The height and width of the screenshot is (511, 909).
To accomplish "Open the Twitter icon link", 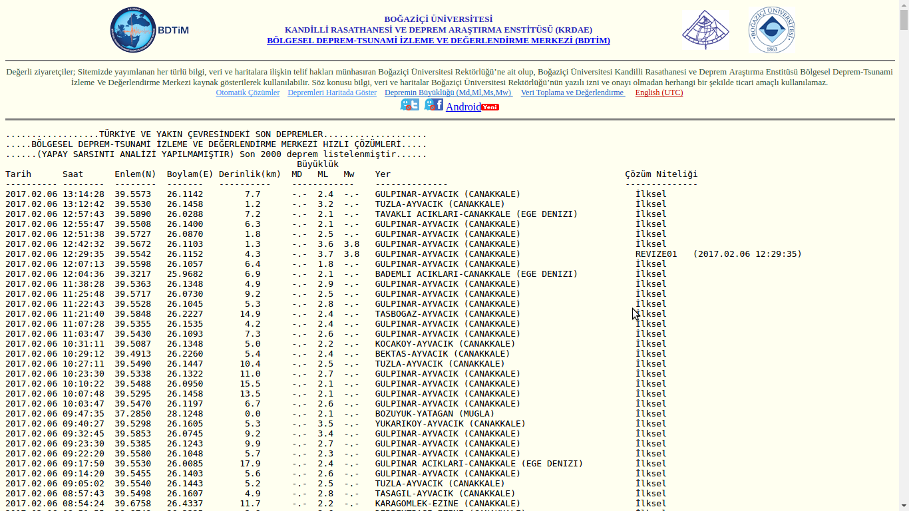I will point(410,105).
